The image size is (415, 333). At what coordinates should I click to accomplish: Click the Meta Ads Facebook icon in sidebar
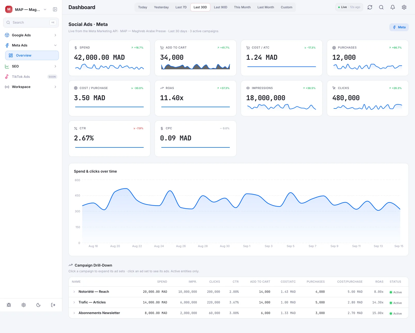7,45
